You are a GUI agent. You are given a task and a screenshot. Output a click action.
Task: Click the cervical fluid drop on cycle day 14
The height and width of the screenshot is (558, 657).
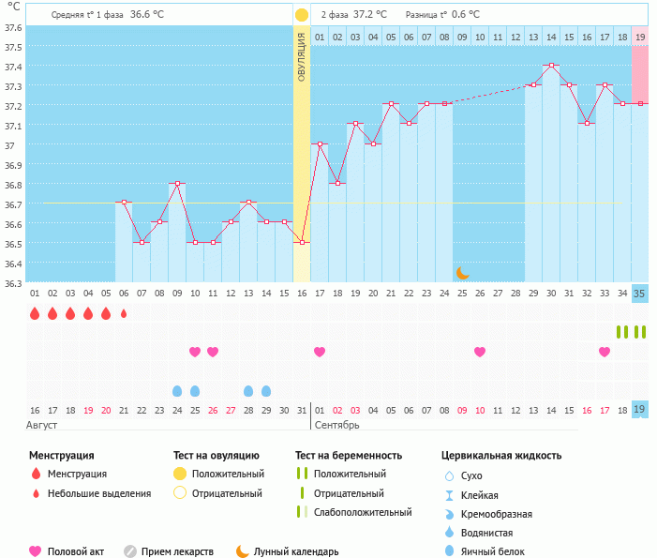click(x=266, y=390)
